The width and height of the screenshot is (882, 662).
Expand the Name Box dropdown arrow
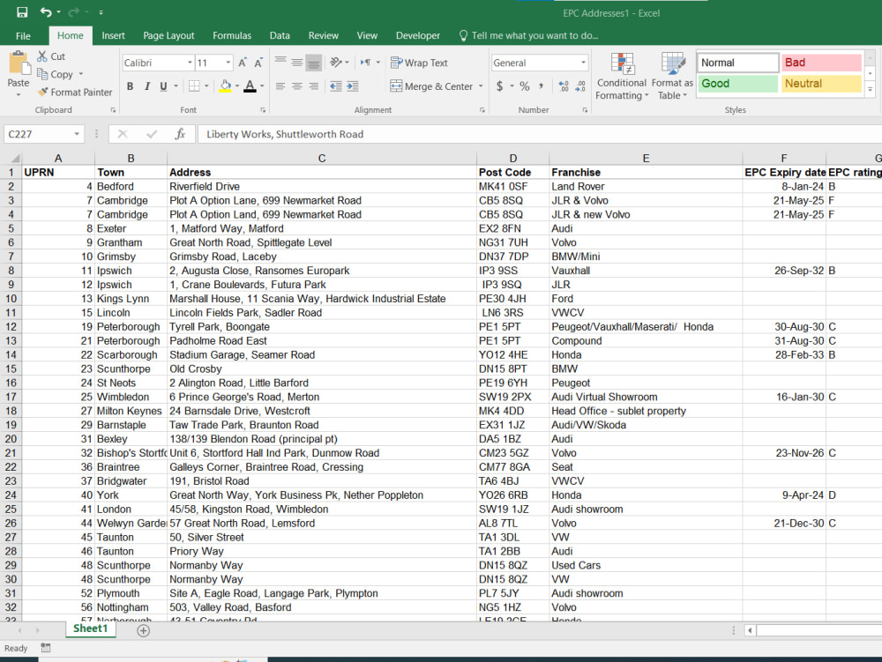pyautogui.click(x=77, y=134)
